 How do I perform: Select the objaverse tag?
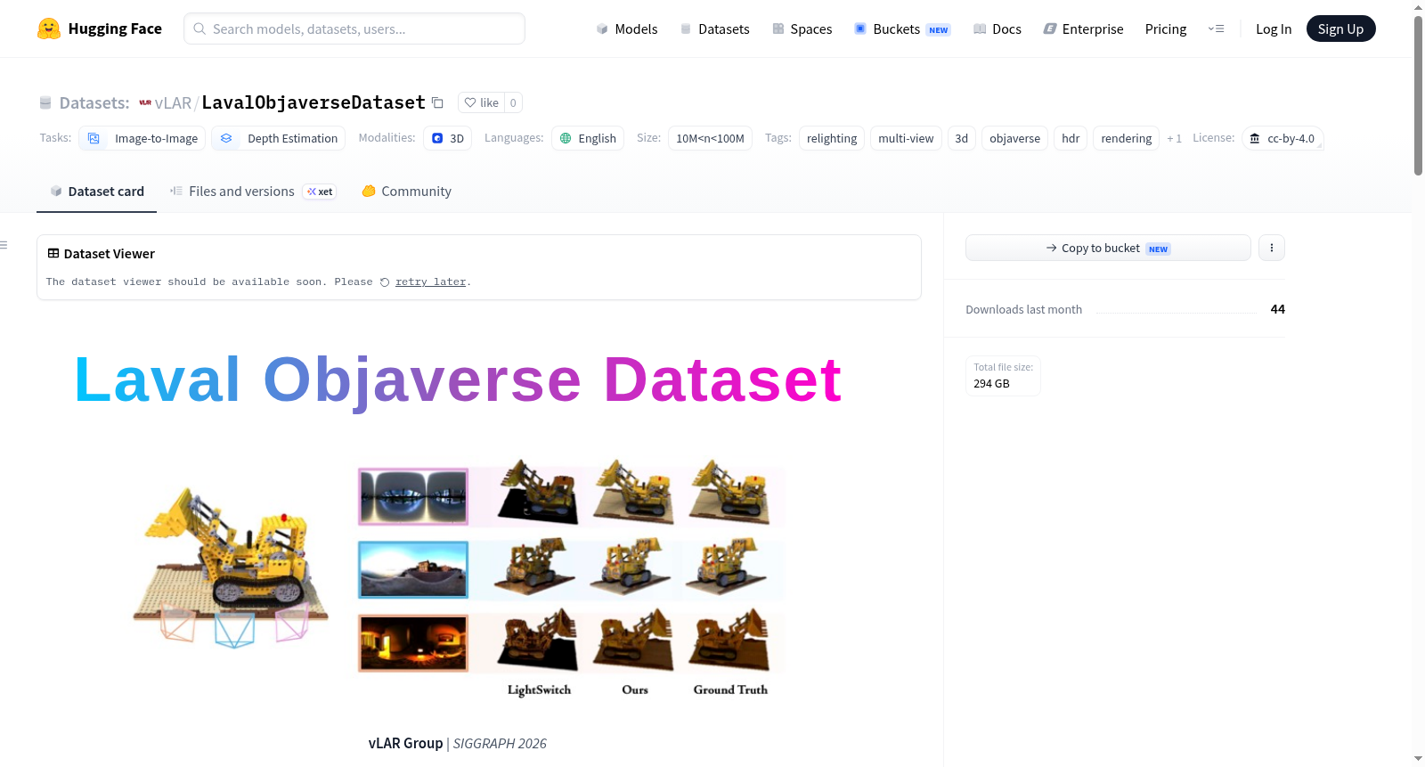1014,138
